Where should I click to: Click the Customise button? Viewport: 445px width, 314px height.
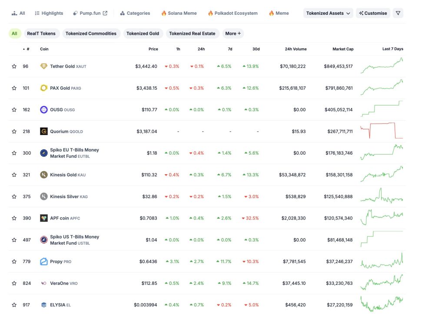[x=373, y=13]
